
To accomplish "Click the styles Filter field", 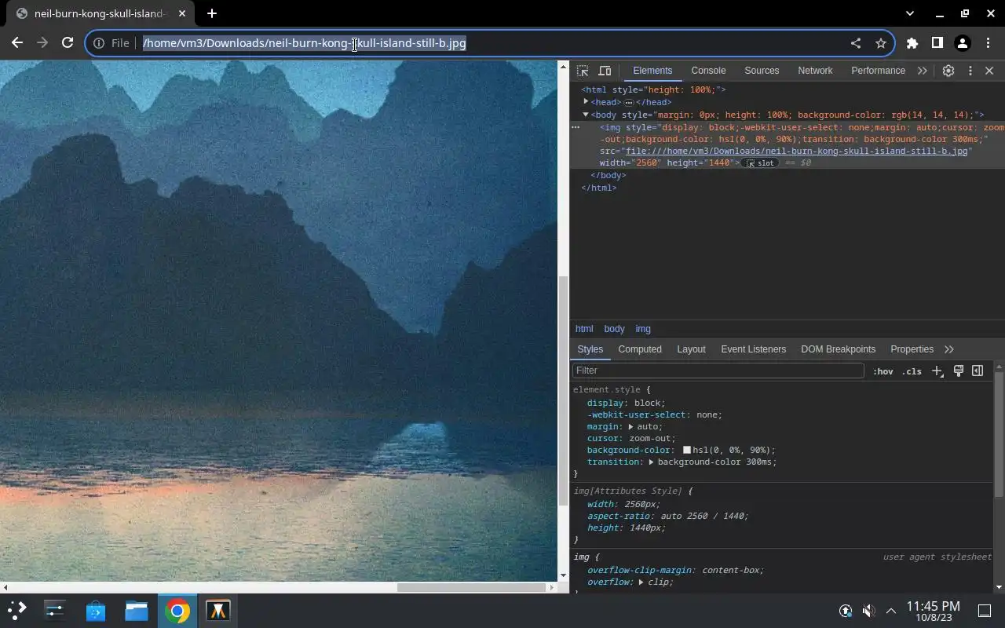I will [718, 371].
